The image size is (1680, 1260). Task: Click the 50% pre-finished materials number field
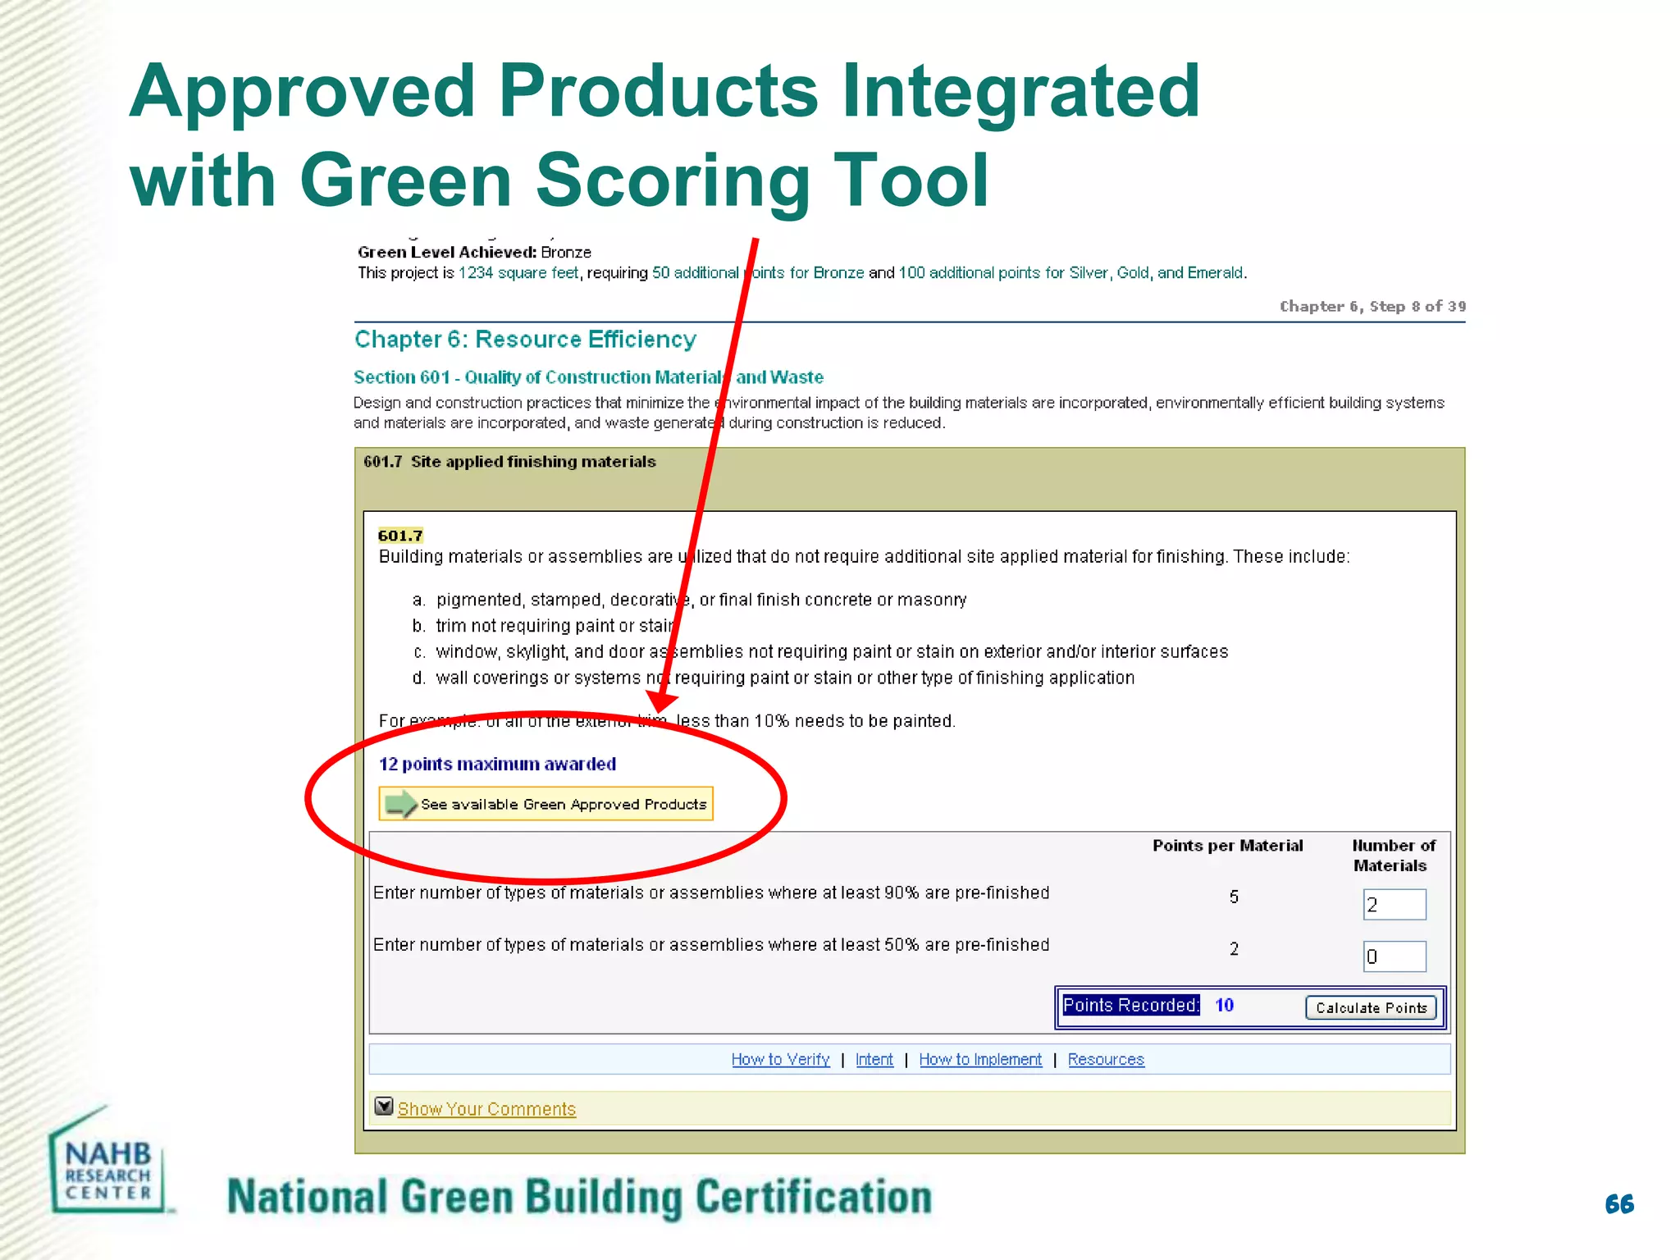1395,956
